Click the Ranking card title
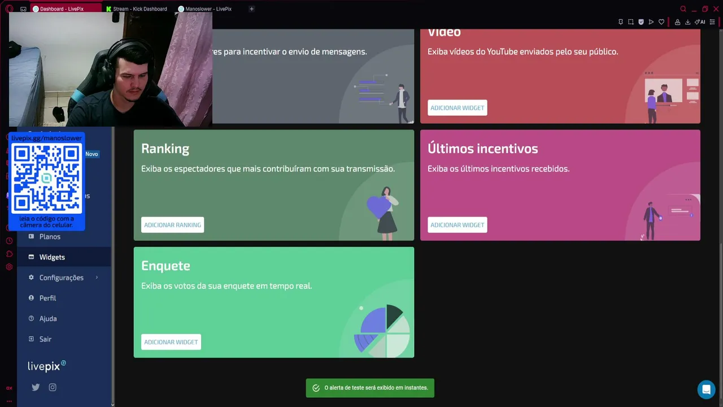 tap(165, 149)
